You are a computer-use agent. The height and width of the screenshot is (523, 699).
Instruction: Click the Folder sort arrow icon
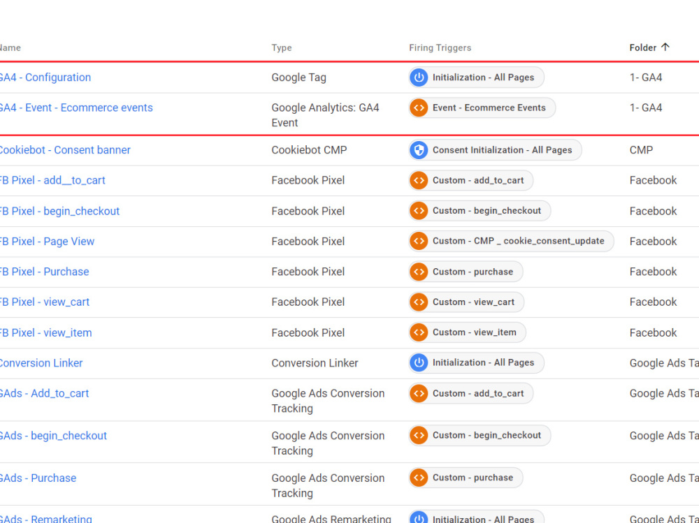coord(665,47)
